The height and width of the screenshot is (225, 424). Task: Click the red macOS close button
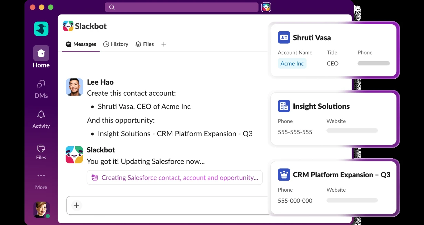click(33, 7)
